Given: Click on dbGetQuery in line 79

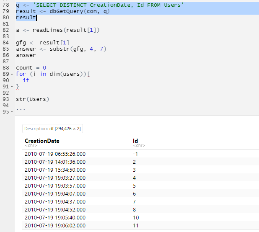Looking at the screenshot, I should [66, 11].
